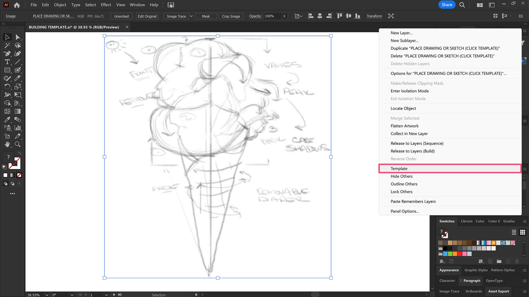Image resolution: width=529 pixels, height=297 pixels.
Task: Click the Edit Original button
Action: (x=147, y=16)
